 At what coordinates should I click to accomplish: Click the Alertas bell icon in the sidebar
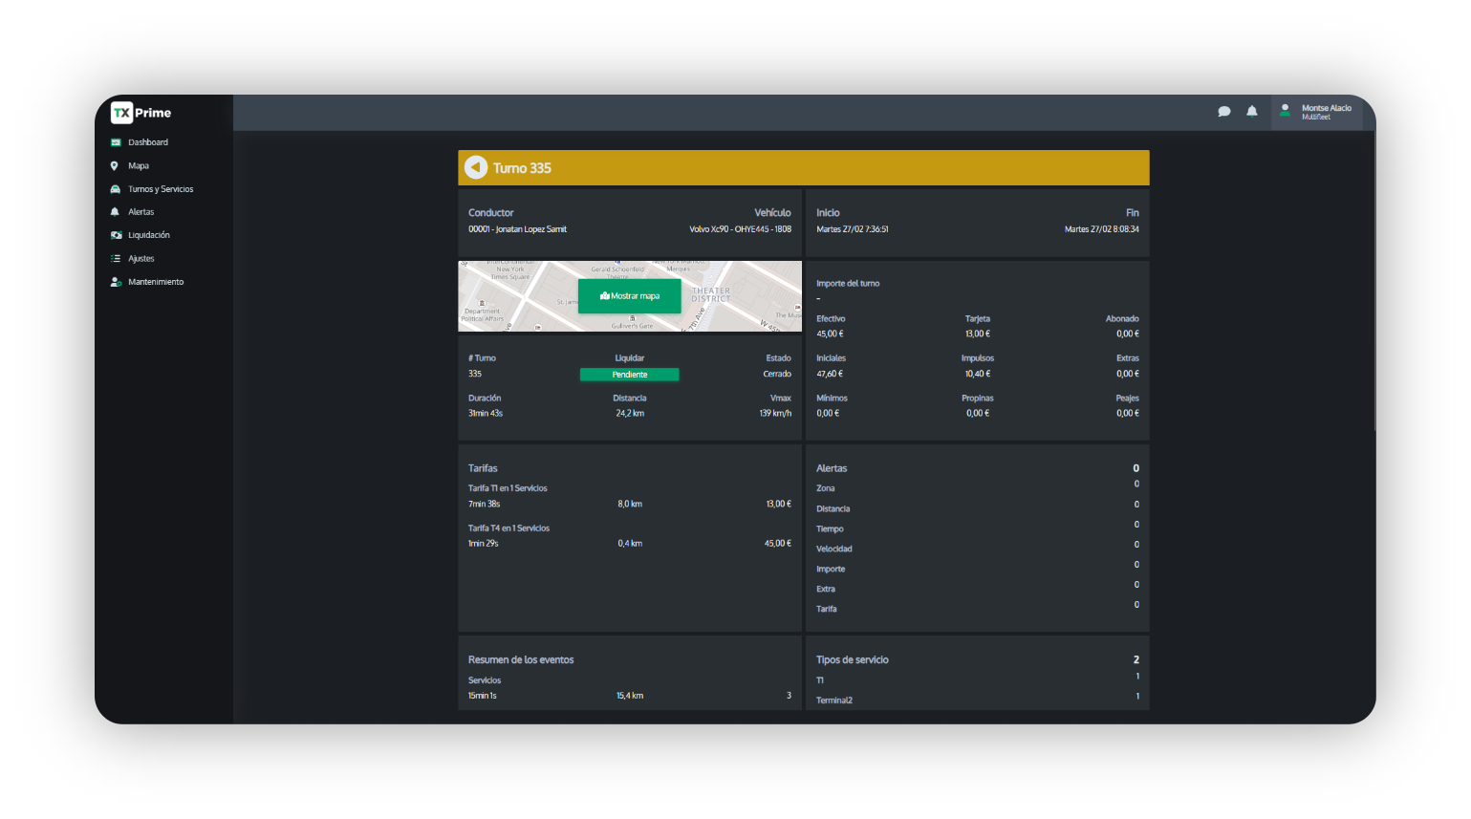point(115,212)
